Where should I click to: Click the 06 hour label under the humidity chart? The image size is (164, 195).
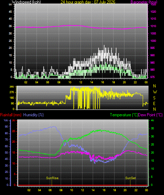(50, 190)
